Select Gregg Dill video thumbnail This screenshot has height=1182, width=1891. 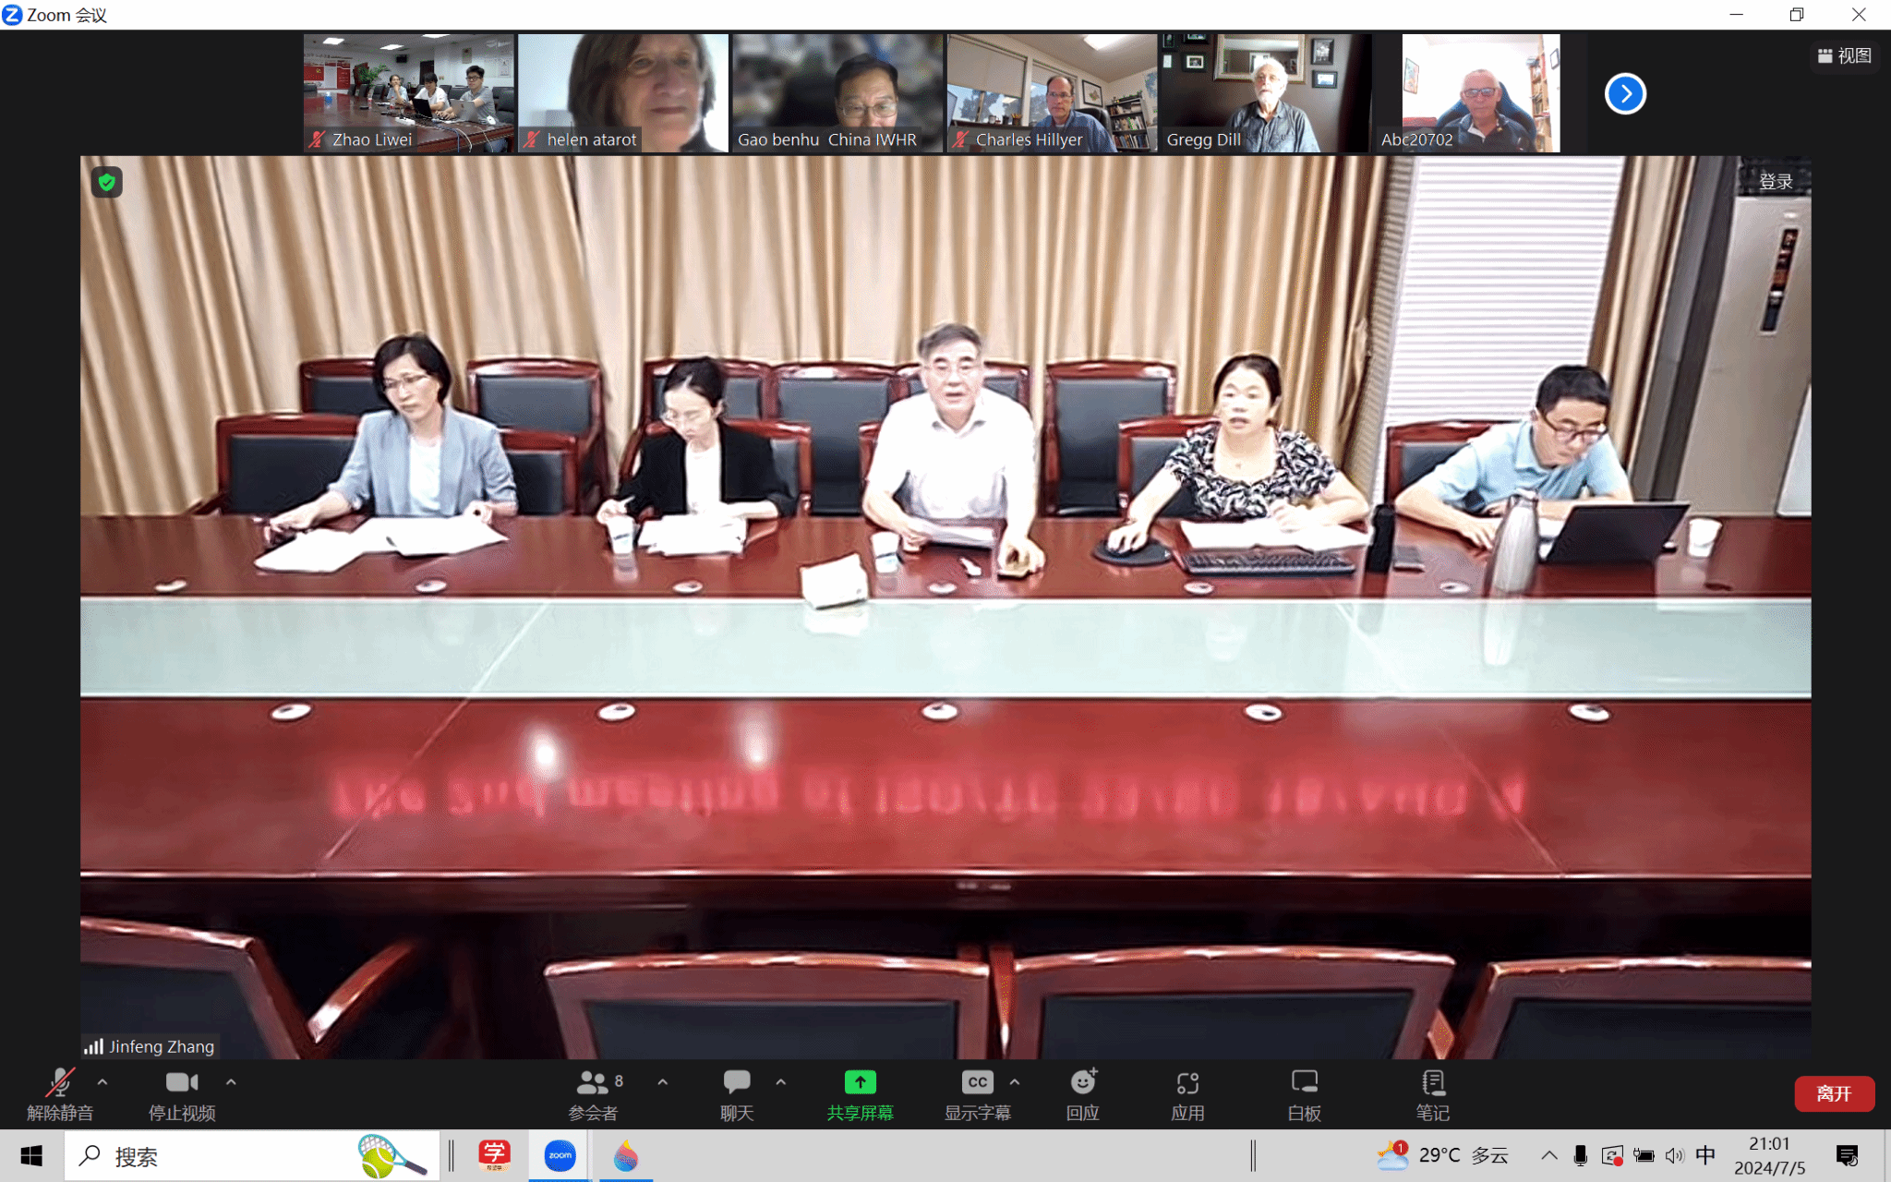(1265, 92)
